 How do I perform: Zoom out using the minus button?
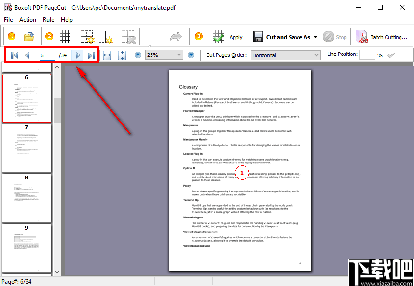click(x=138, y=54)
